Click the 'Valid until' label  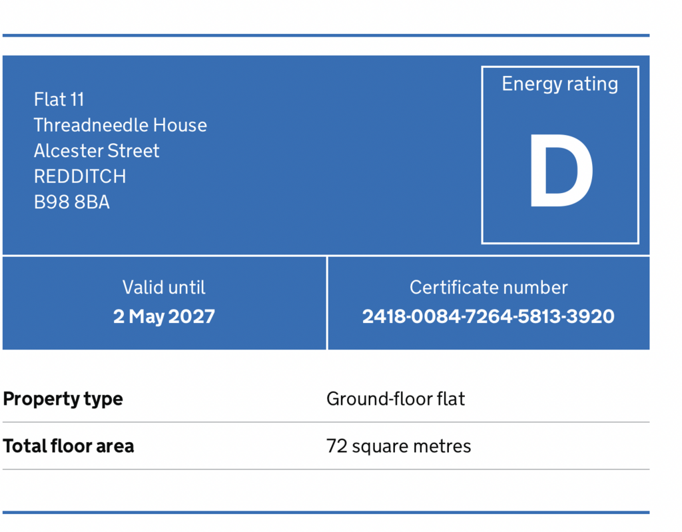tap(164, 288)
